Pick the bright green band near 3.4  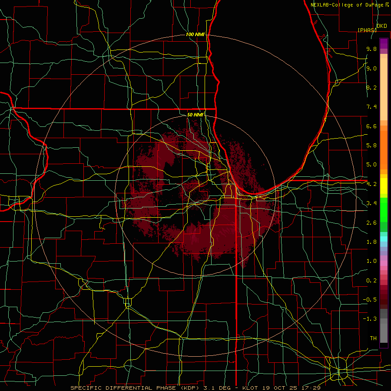pyautogui.click(x=384, y=210)
